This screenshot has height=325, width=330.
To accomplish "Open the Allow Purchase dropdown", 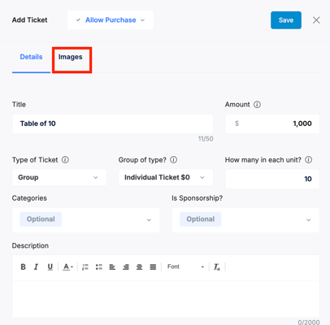I will 111,20.
